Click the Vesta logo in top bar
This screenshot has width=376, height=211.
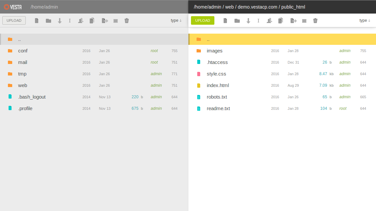[x=13, y=7]
